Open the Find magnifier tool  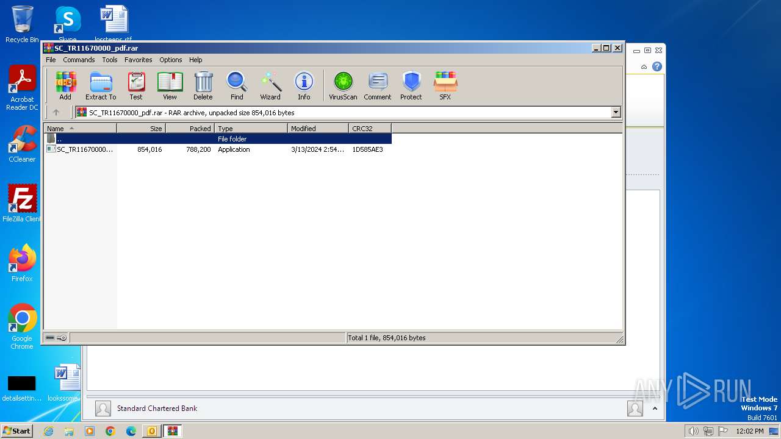pos(237,86)
